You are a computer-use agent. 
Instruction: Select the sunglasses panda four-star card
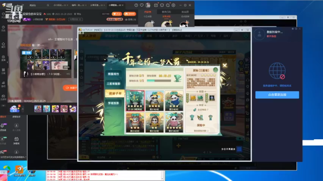pos(154,101)
